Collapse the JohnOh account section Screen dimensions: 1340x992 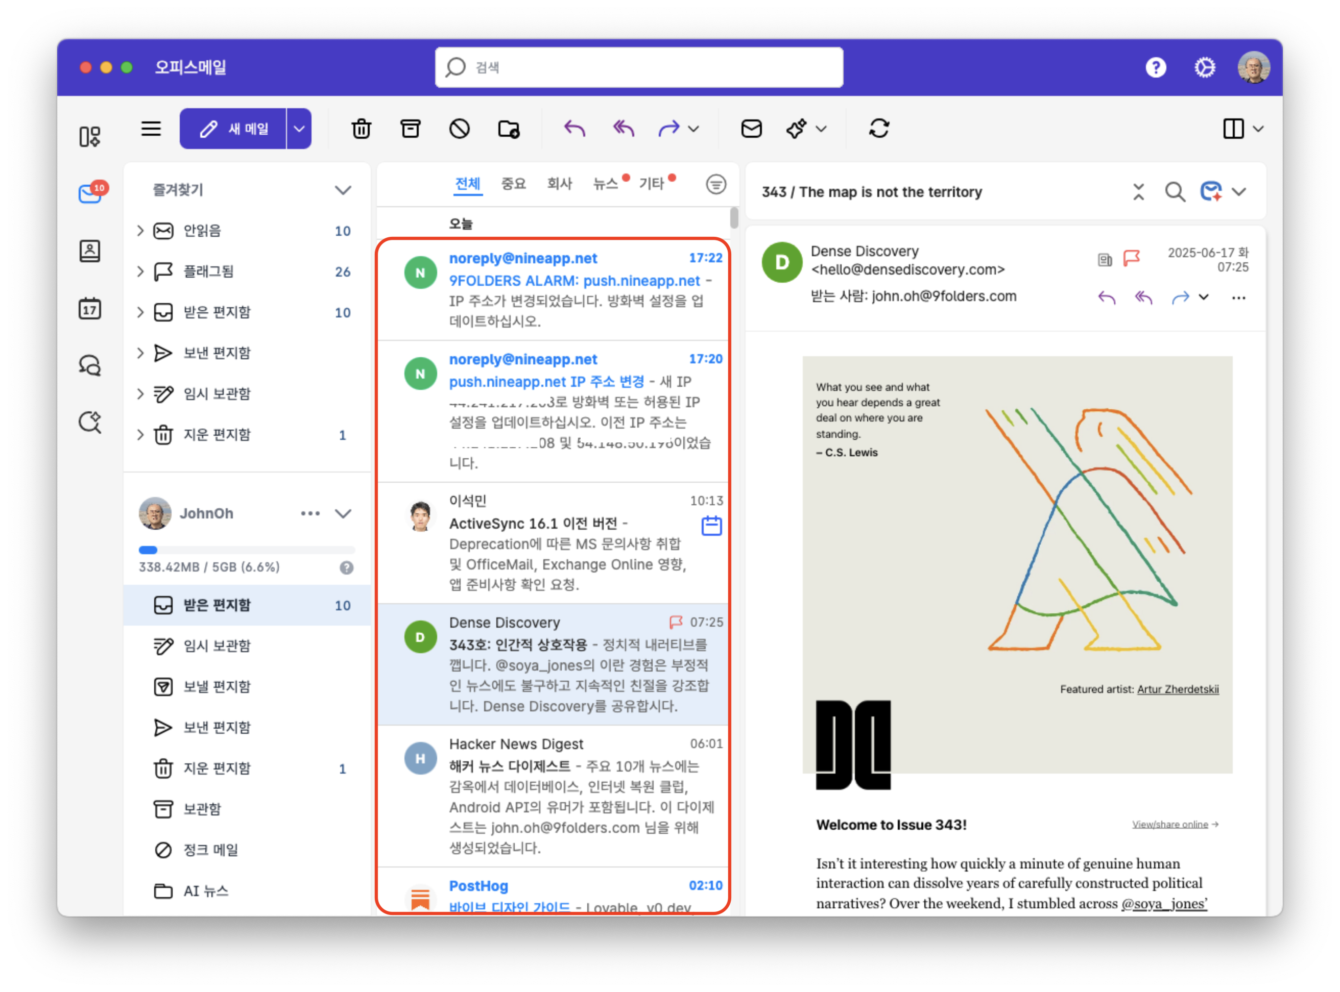click(343, 513)
